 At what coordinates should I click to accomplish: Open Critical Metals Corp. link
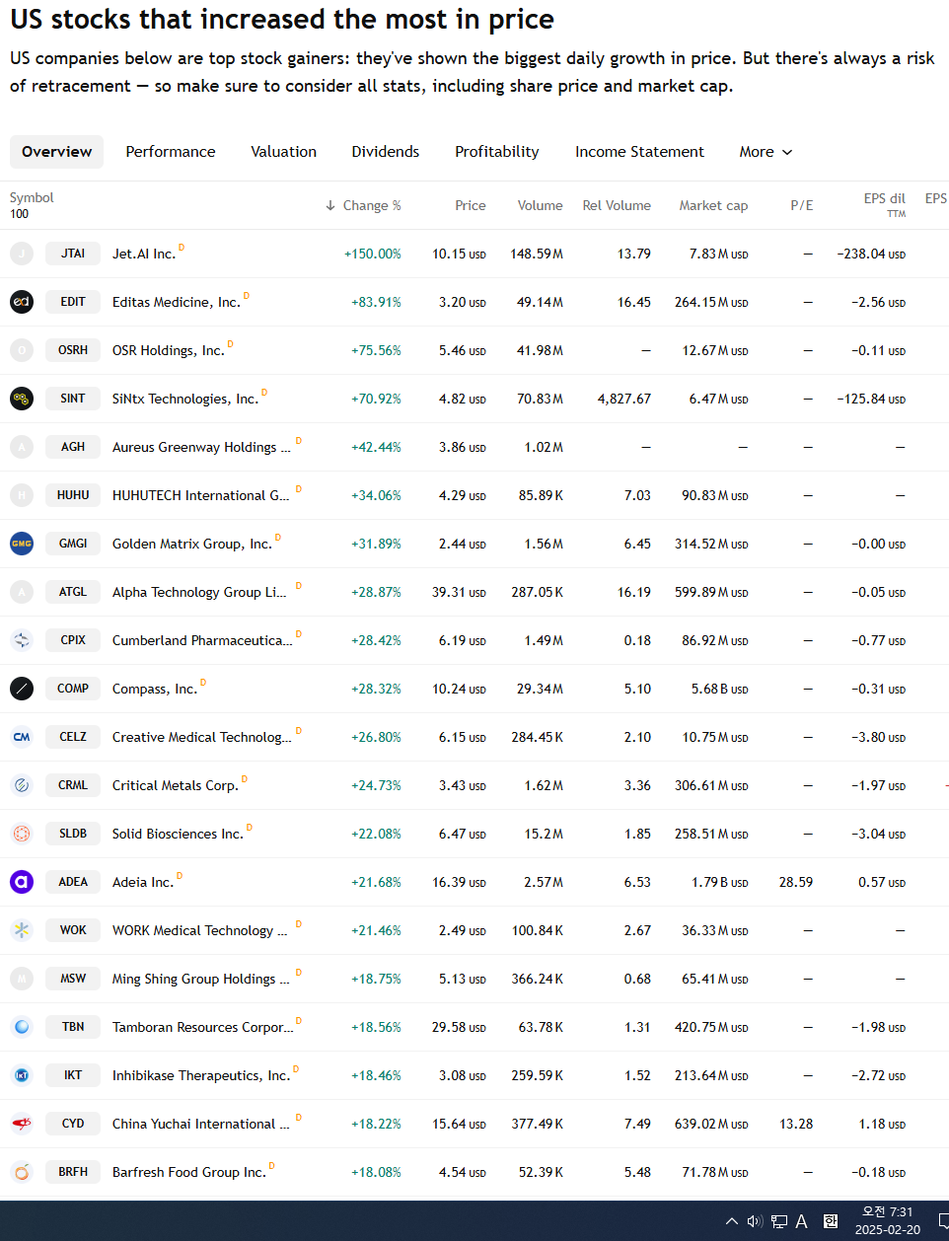[176, 785]
